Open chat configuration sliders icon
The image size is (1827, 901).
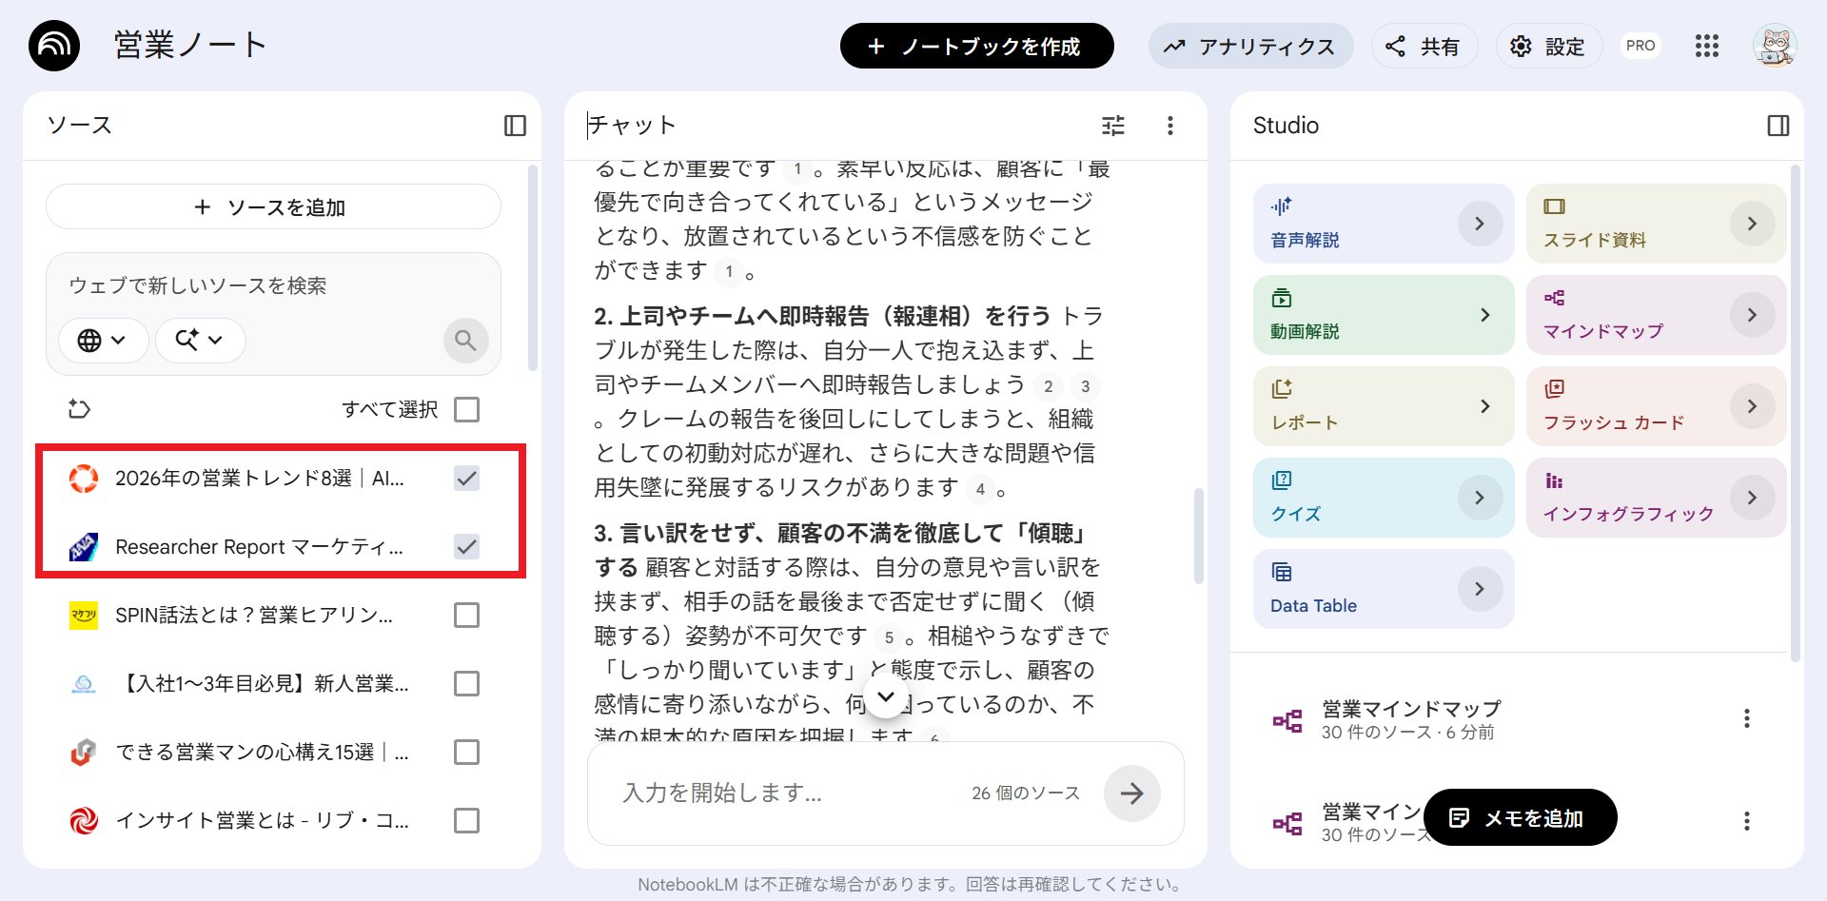(1113, 126)
